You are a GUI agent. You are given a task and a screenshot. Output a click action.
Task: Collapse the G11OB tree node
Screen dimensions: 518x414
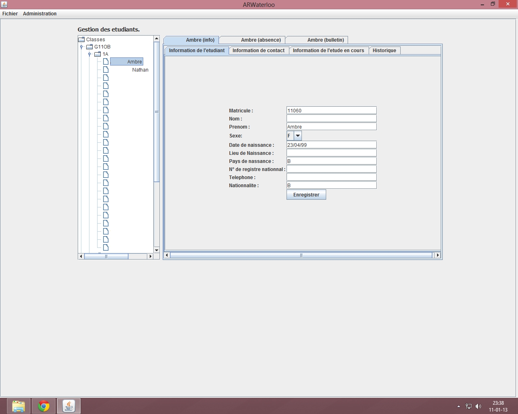81,47
